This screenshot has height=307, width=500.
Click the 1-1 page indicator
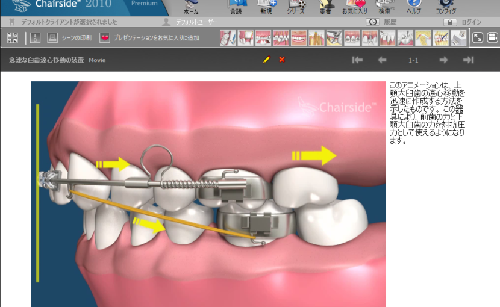[413, 60]
